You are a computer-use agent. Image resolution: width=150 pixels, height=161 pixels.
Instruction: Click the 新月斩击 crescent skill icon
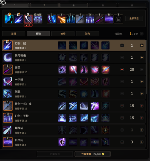point(8,58)
